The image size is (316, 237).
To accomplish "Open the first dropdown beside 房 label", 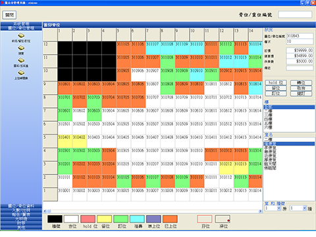I will (x=273, y=208).
